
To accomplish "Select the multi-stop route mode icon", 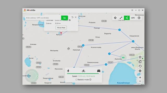I will pos(127,18).
